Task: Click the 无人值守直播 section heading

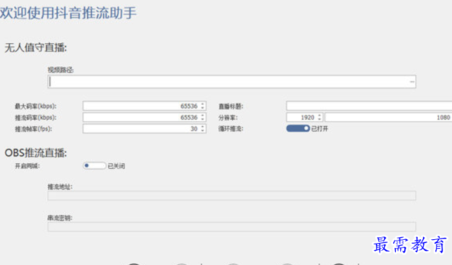Action: [x=36, y=48]
